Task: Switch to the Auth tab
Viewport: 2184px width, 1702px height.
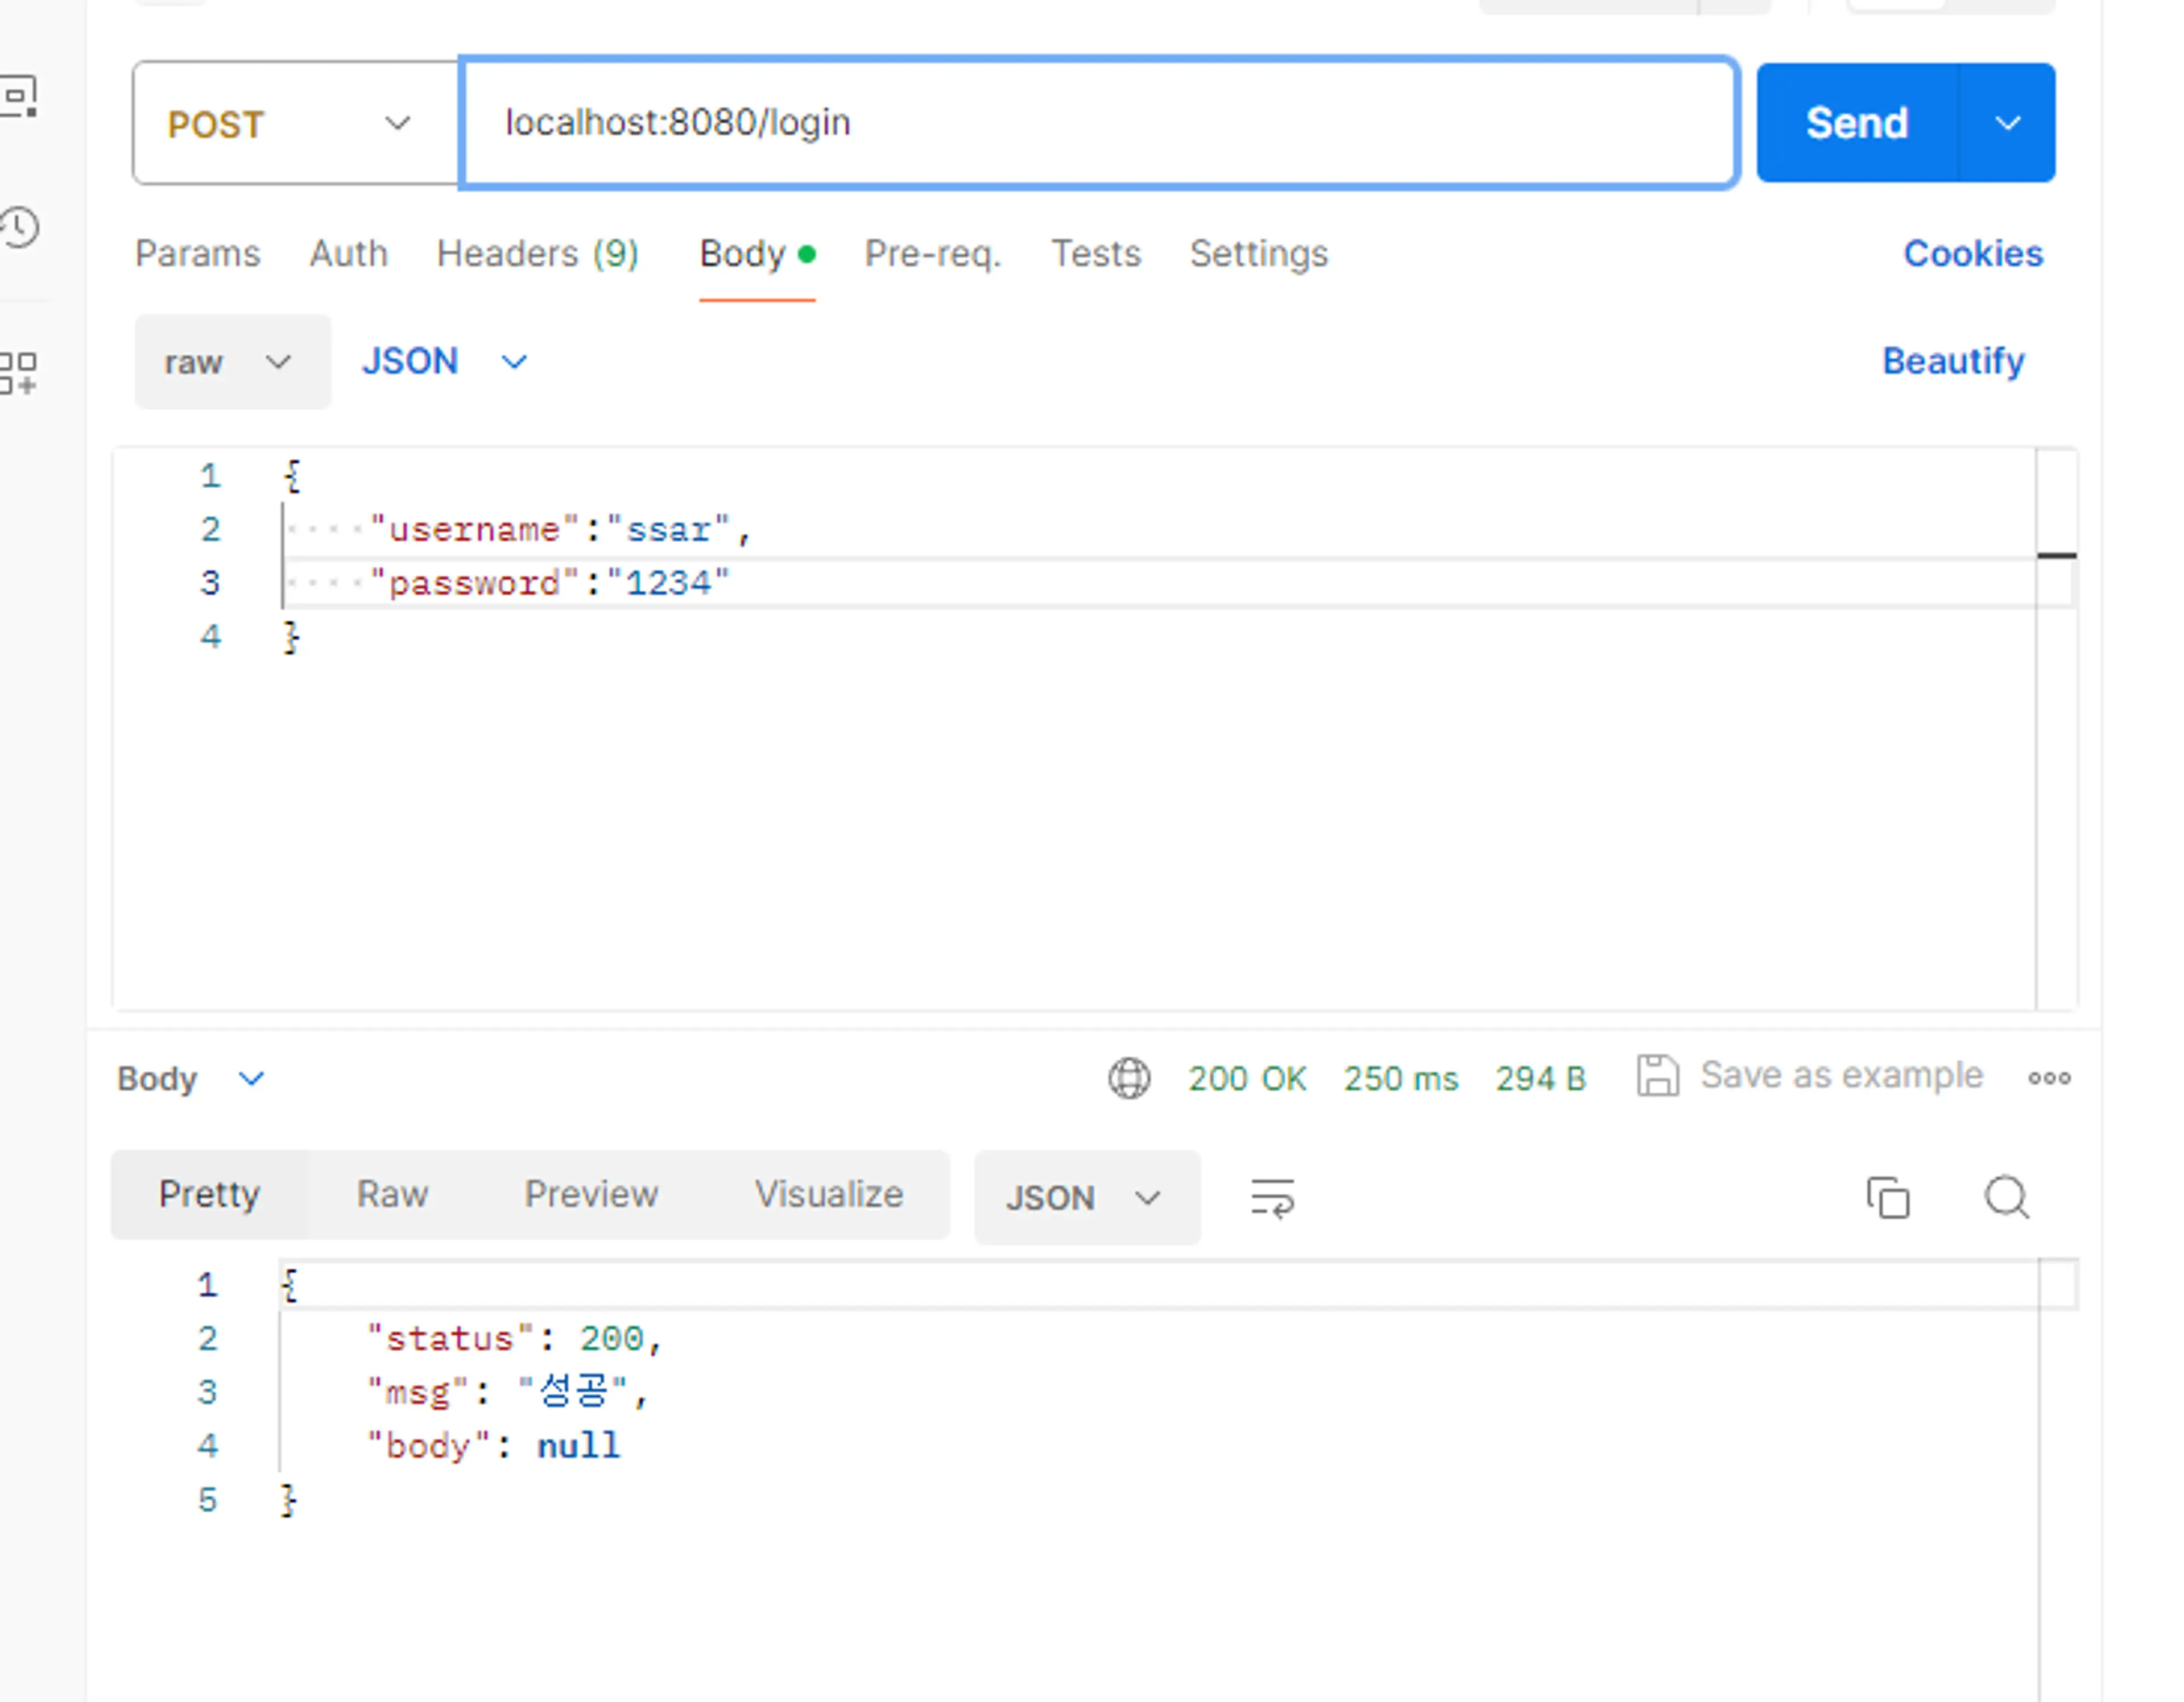Action: click(348, 254)
